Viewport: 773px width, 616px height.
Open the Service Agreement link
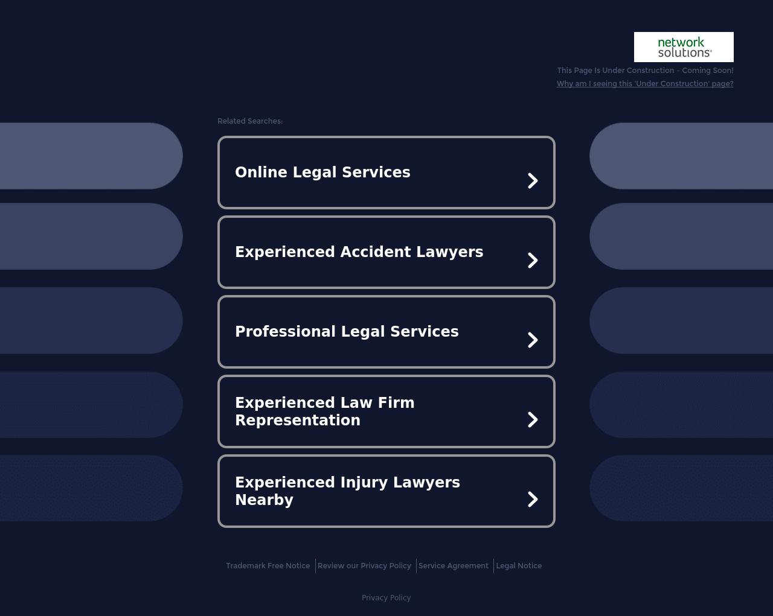pyautogui.click(x=454, y=566)
